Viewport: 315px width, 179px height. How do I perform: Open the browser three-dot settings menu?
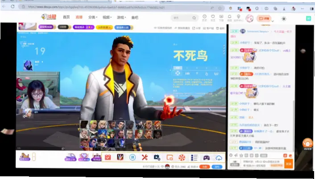[x=303, y=9]
